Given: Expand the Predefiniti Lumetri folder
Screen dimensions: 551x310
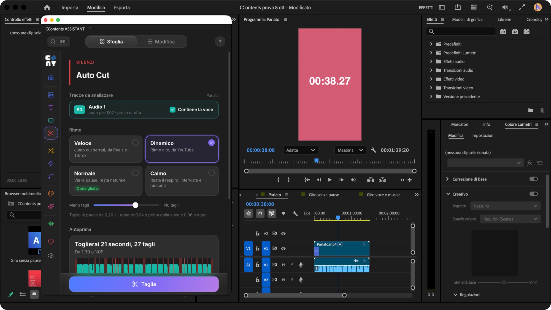Looking at the screenshot, I should pyautogui.click(x=431, y=53).
